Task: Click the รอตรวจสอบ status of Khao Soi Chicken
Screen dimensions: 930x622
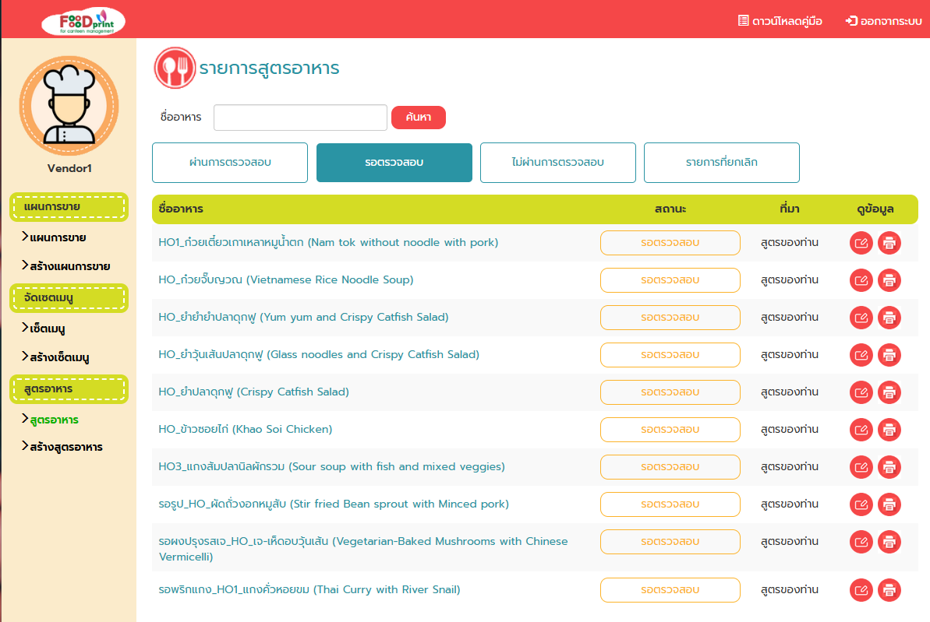Action: 670,430
